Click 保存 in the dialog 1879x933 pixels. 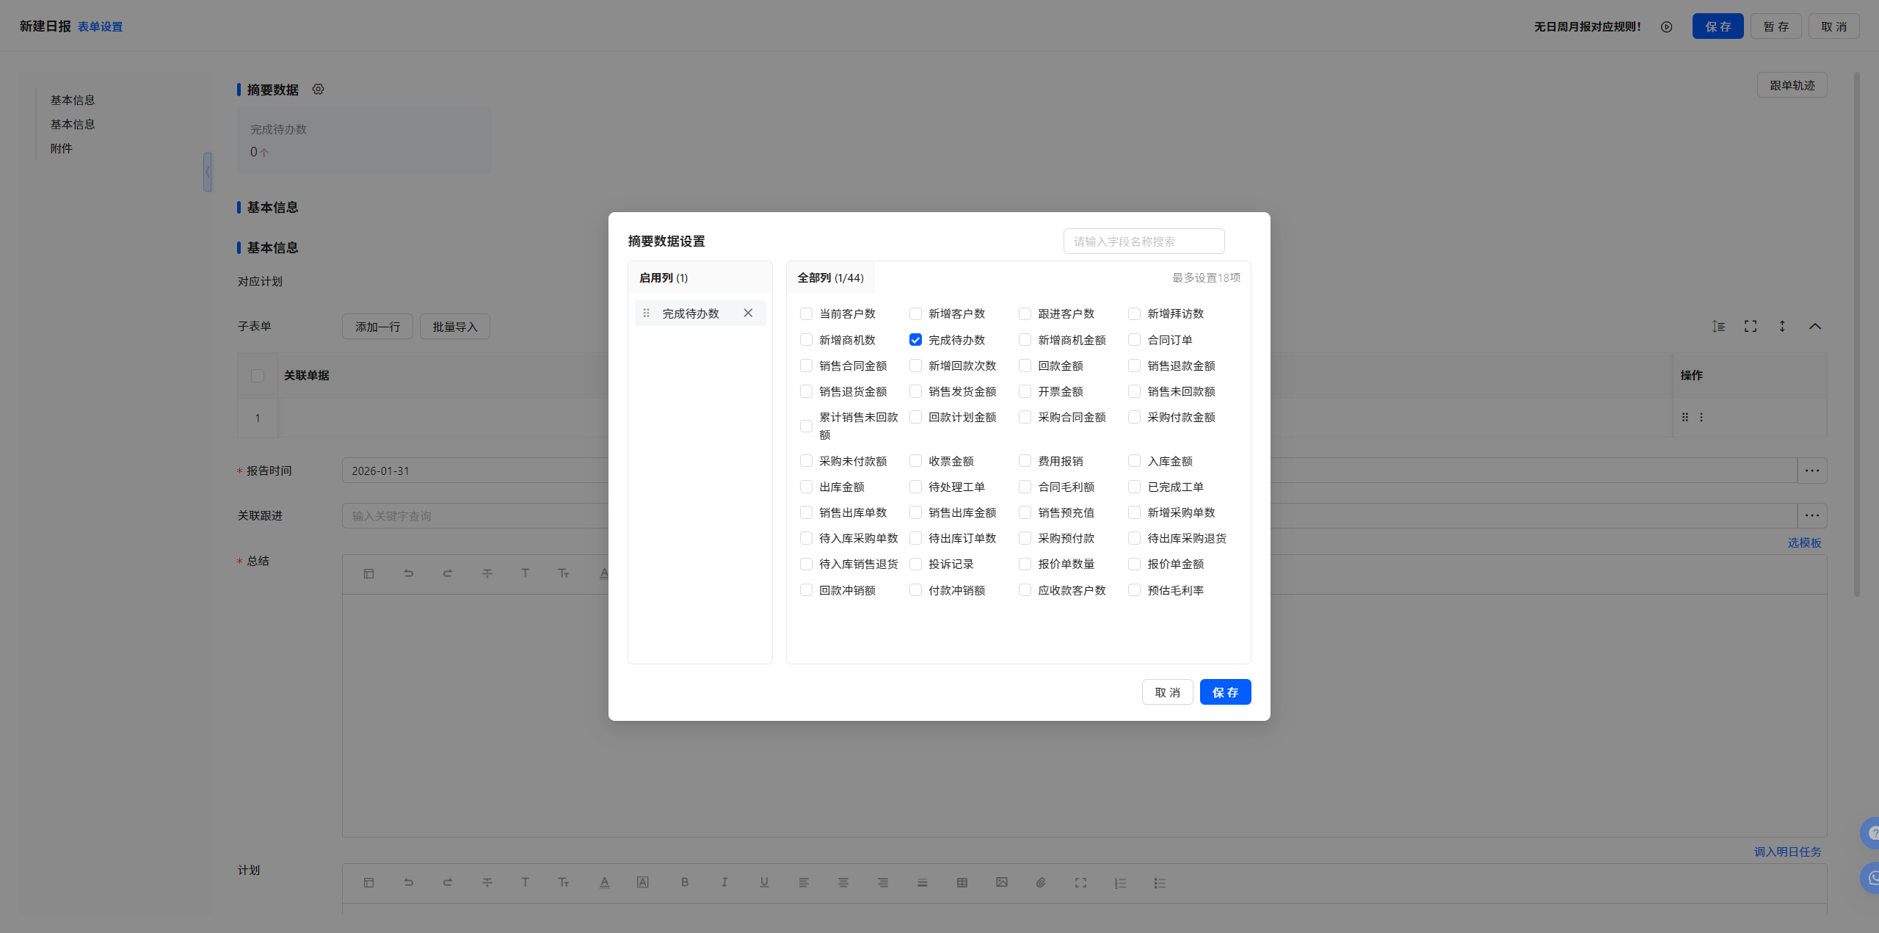tap(1225, 692)
